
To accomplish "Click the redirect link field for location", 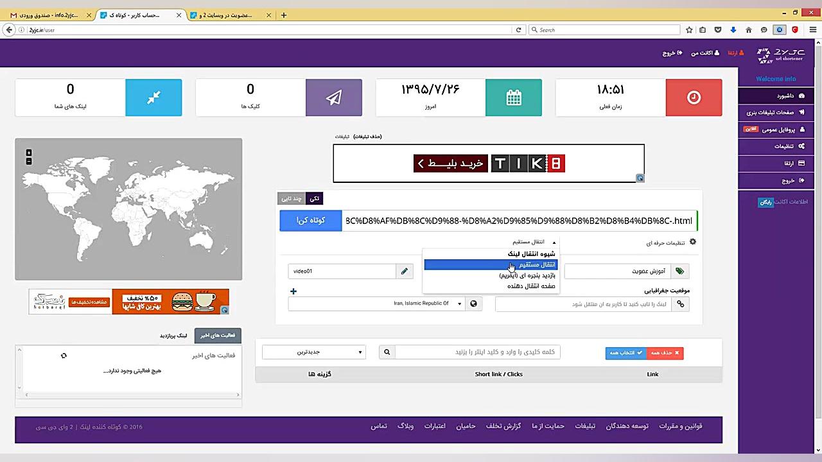I will click(584, 304).
